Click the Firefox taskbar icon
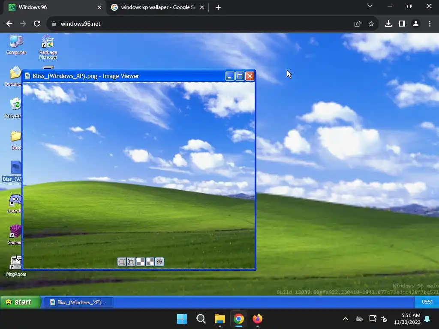Viewport: 439px width, 329px height. click(x=258, y=319)
